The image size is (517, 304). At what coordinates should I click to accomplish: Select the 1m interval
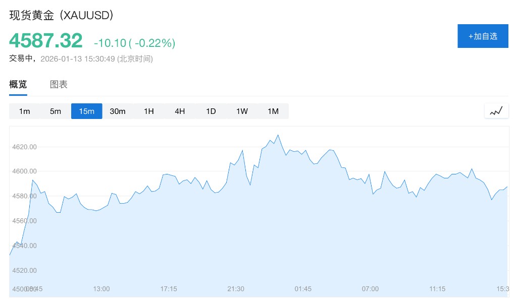pos(25,111)
